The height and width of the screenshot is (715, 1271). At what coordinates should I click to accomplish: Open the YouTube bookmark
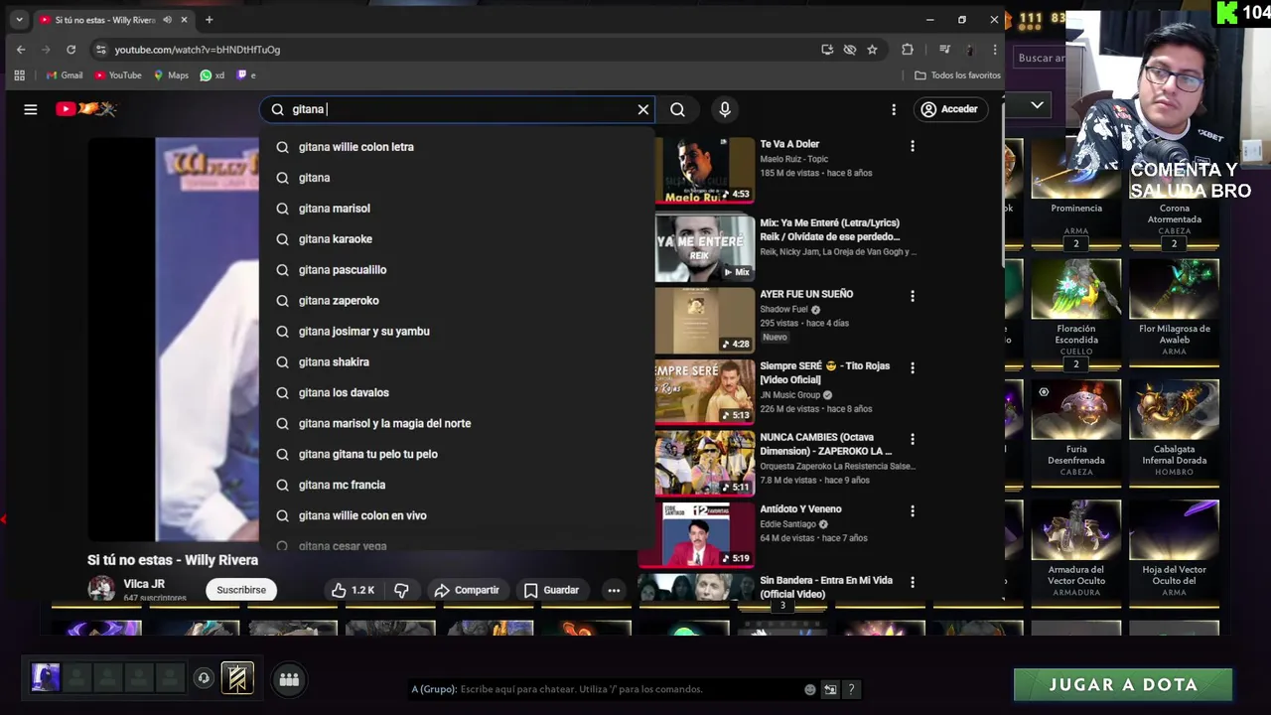pos(118,75)
